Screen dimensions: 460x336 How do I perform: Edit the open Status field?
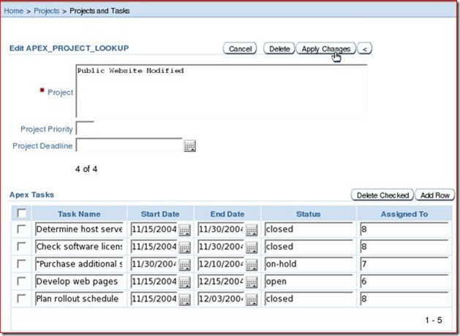309,281
